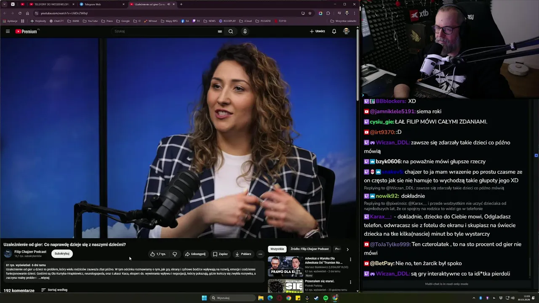Image resolution: width=539 pixels, height=303 pixels.
Task: Open the ChatGPT bookmark
Action: [56, 21]
